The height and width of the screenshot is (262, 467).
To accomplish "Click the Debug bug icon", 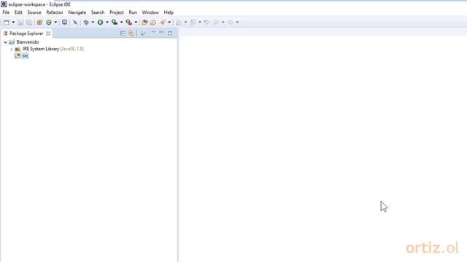I will click(x=86, y=23).
